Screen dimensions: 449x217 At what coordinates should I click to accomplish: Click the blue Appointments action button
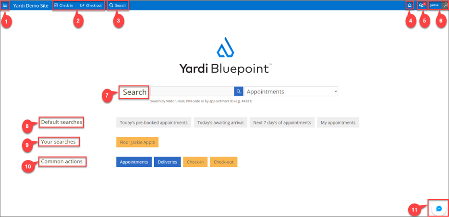(133, 162)
